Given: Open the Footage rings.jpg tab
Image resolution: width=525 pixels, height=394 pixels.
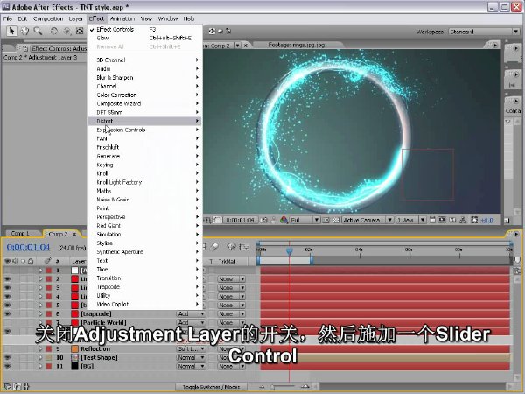Looking at the screenshot, I should point(297,45).
